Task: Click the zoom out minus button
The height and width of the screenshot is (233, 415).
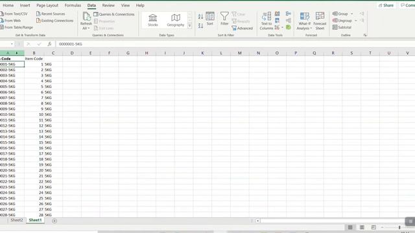Action: click(382, 227)
